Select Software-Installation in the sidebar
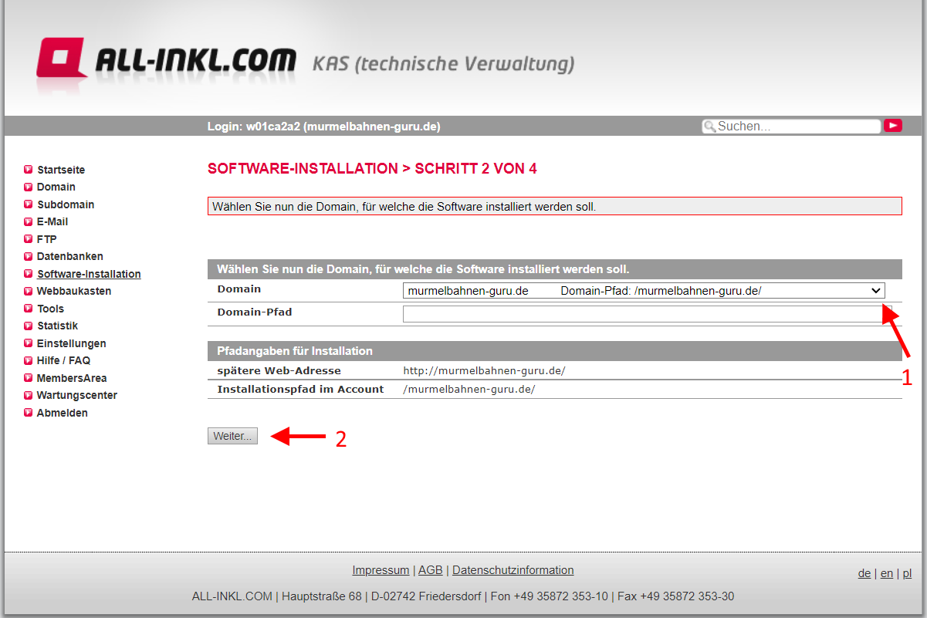This screenshot has width=927, height=618. tap(89, 274)
